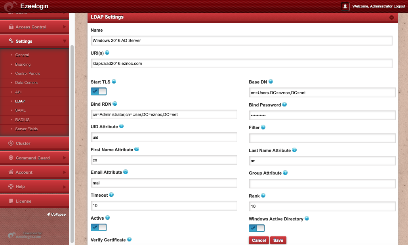Click the empty Group Attribute field
Image resolution: width=408 pixels, height=245 pixels.
pyautogui.click(x=322, y=184)
